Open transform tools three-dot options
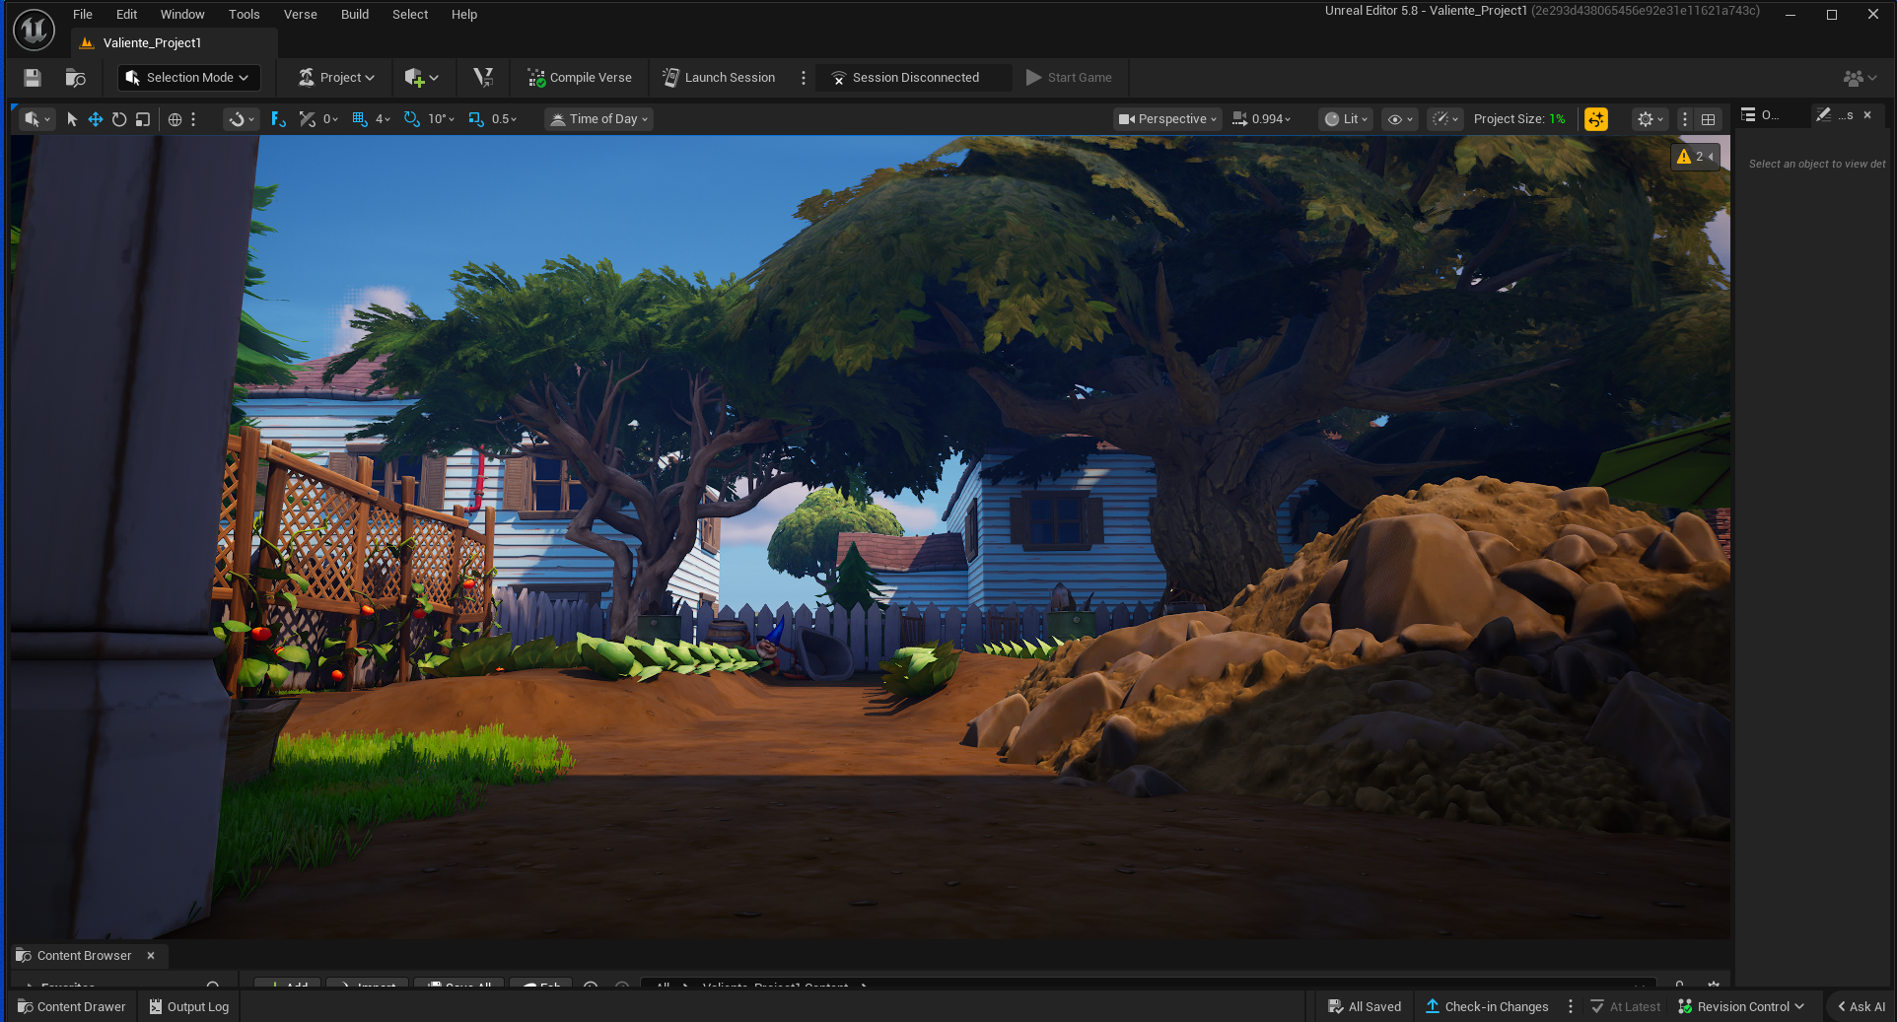 coord(193,119)
